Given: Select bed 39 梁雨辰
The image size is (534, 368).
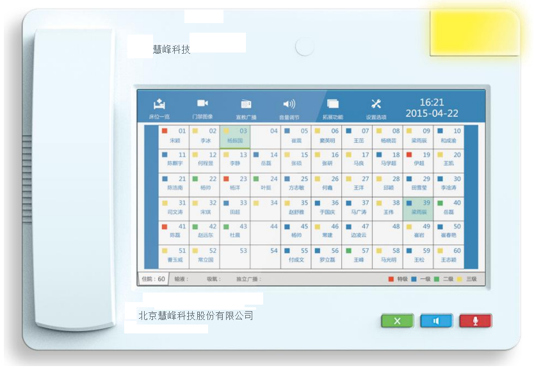Looking at the screenshot, I should coord(418,207).
